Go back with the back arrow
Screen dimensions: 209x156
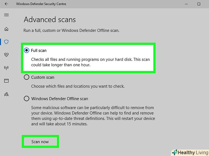coord(6,4)
